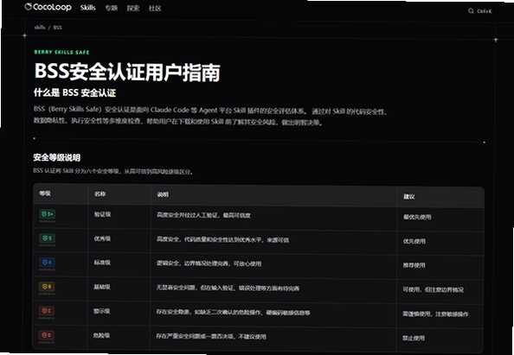Image resolution: width=514 pixels, height=355 pixels.
Task: Select the 警示级 name cell
Action: pos(101,311)
